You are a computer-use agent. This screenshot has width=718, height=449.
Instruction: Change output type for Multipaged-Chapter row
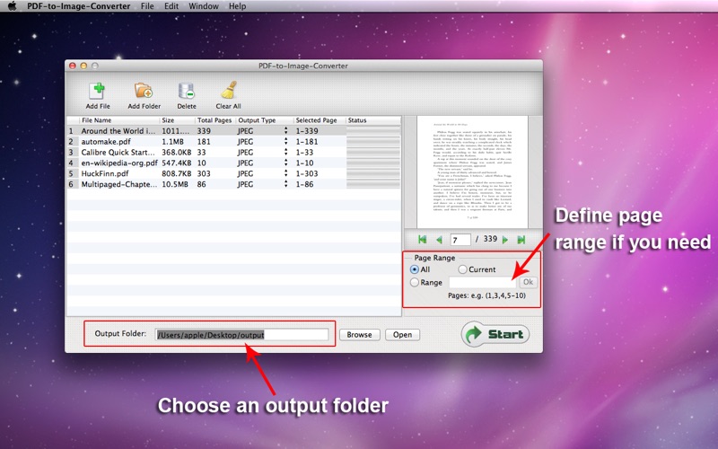coord(285,184)
